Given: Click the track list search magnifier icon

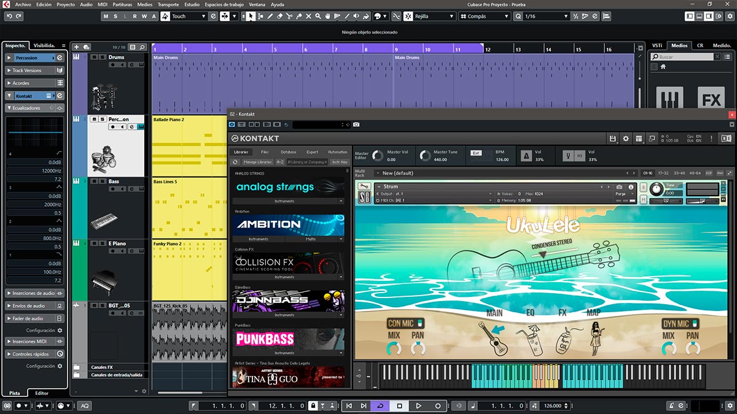Looking at the screenshot, I should [141, 47].
